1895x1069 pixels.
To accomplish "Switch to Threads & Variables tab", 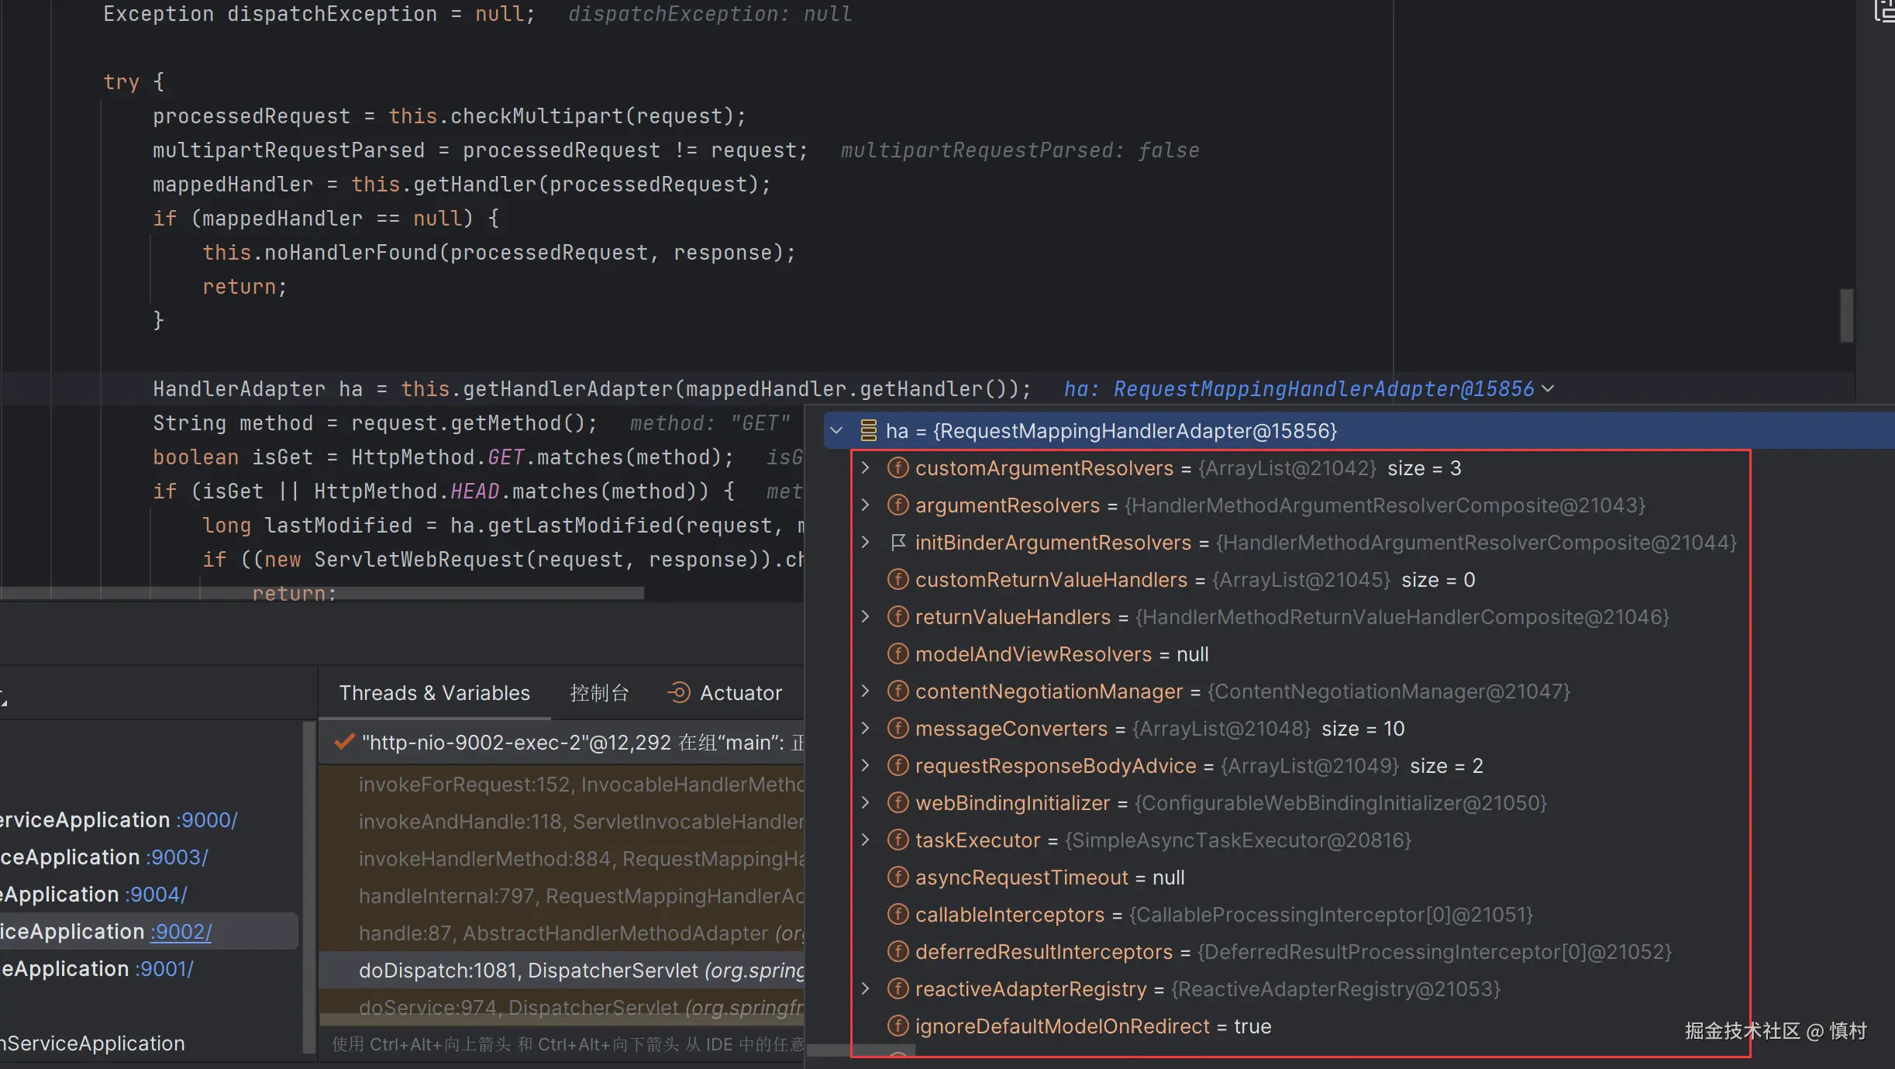I will click(x=434, y=692).
